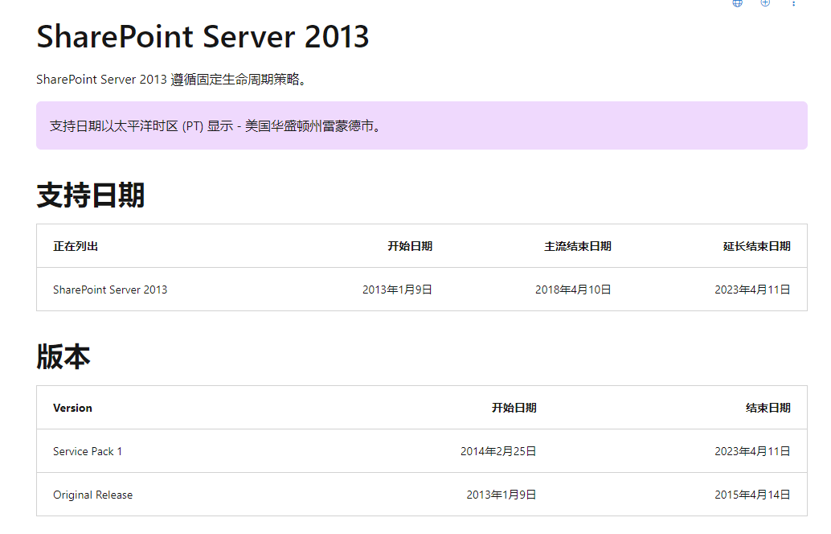
Task: Click SharePoint Server 2013 in support table
Action: point(110,290)
